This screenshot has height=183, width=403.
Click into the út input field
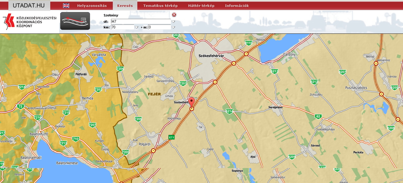(x=140, y=22)
